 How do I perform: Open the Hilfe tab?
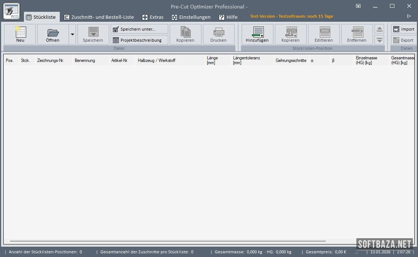[228, 17]
